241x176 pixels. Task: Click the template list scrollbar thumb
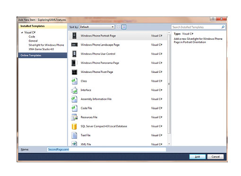tap(169, 84)
